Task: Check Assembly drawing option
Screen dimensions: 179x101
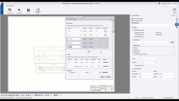Action: (133, 35)
